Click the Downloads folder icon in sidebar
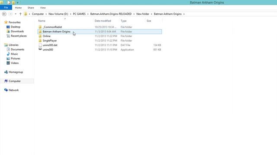 (8, 31)
